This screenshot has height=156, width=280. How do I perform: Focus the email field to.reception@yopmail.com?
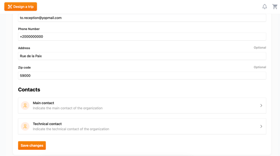(x=142, y=18)
